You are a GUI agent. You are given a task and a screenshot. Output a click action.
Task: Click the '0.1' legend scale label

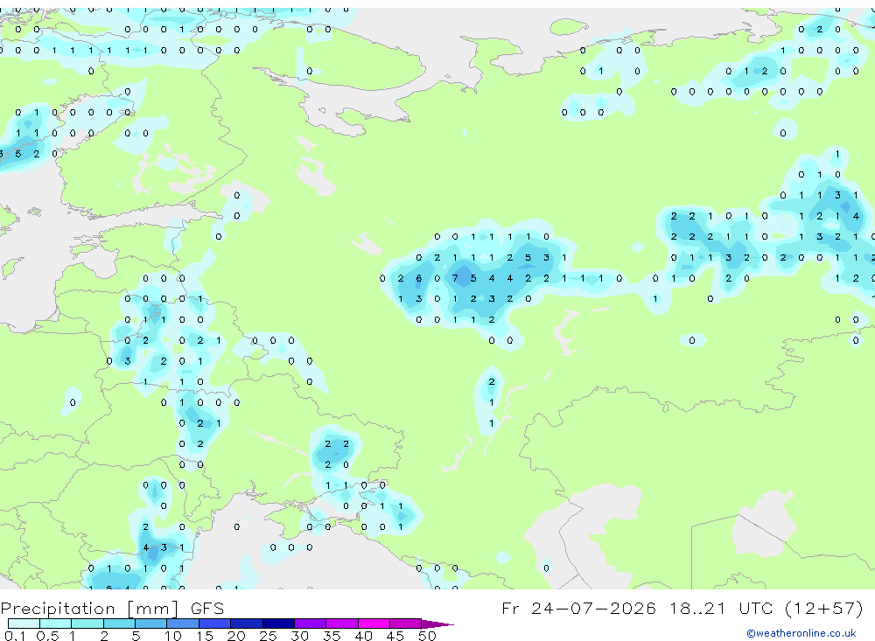(x=15, y=636)
